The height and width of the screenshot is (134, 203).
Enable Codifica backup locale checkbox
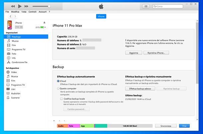[x=61, y=99]
